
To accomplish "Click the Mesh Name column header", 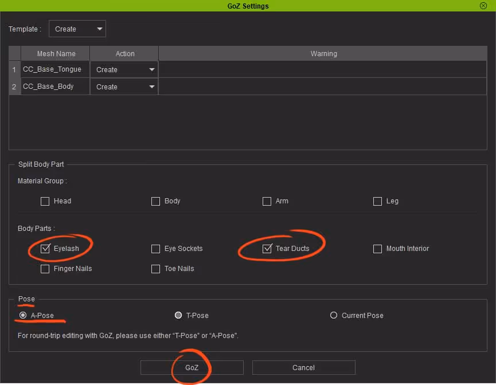I will [56, 53].
